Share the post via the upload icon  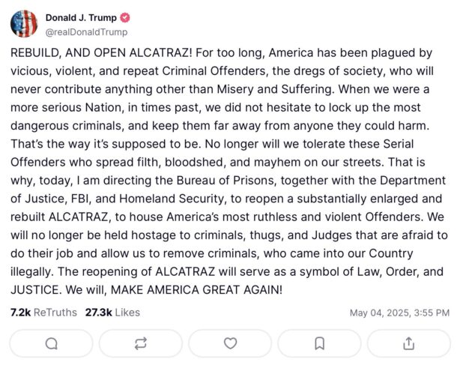click(x=408, y=343)
